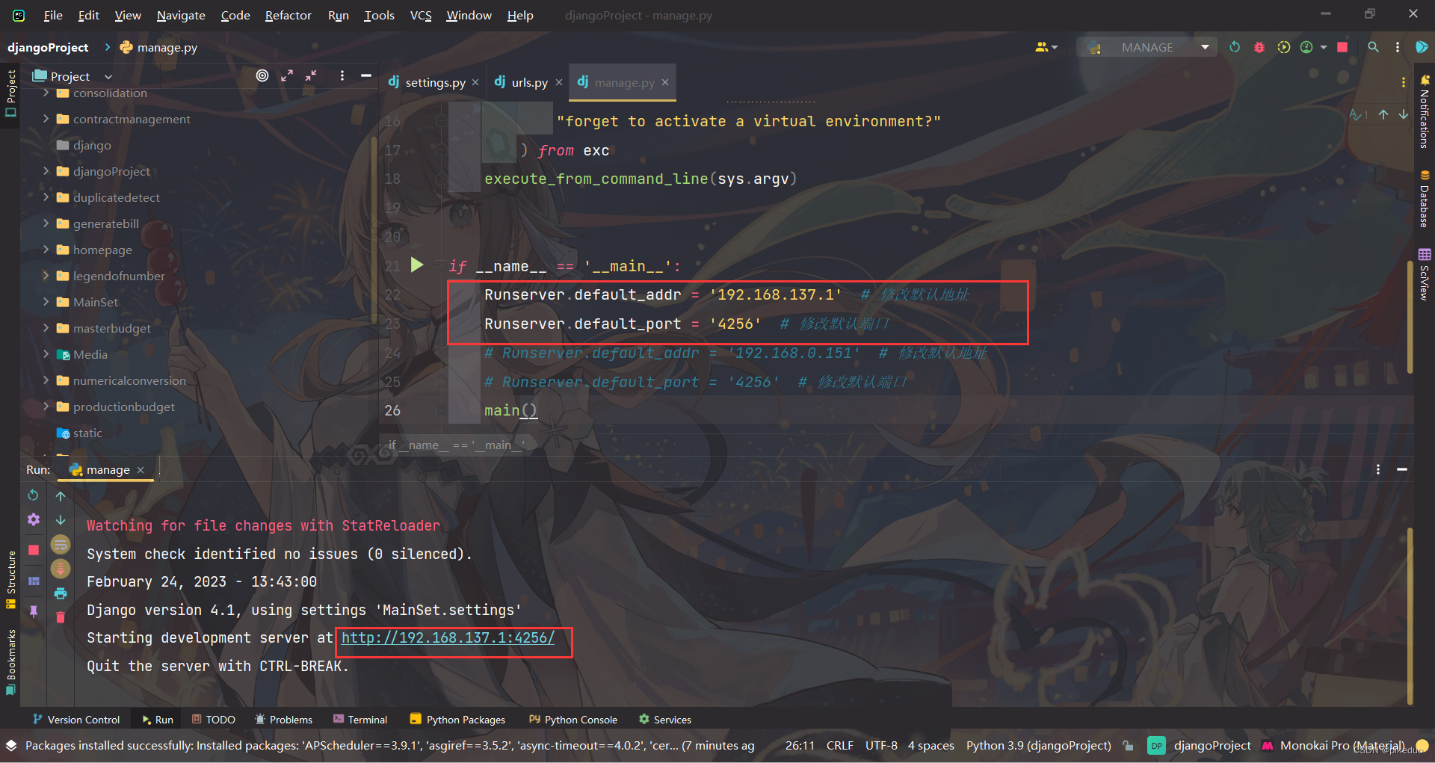The image size is (1435, 763).
Task: Expand the generatebill folder
Action: click(46, 223)
